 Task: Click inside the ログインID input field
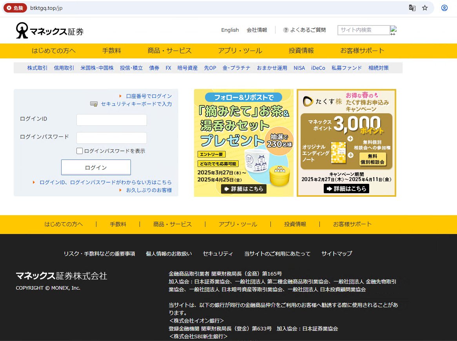point(111,120)
